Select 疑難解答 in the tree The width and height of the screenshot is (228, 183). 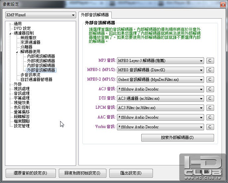[x=22, y=117]
